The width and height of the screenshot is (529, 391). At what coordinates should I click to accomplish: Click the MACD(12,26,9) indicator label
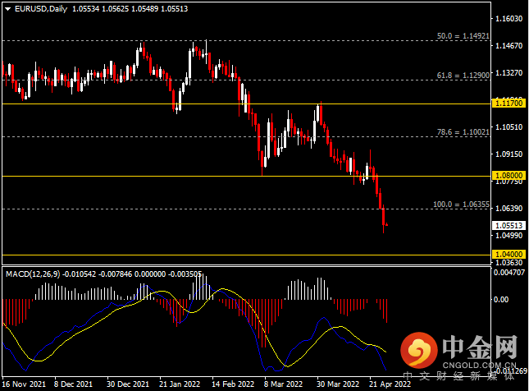33,274
